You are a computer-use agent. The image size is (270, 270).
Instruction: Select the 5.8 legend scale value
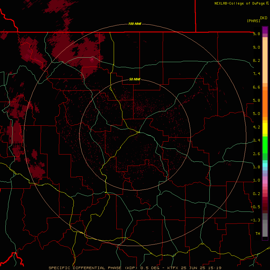pos(256,100)
